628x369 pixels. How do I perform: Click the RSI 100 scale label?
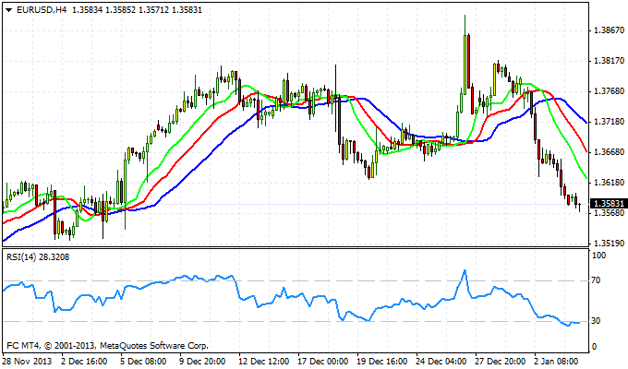point(598,256)
